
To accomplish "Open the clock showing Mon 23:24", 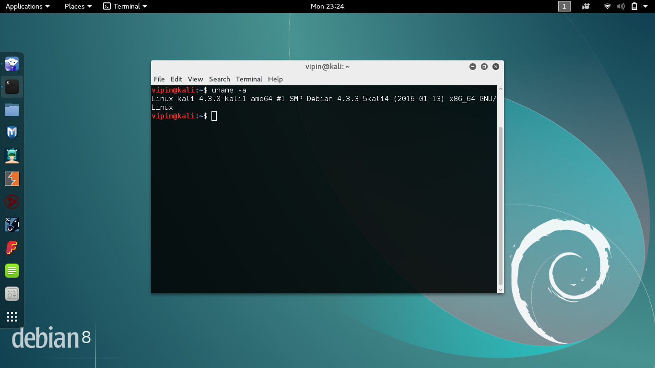I will click(x=327, y=6).
